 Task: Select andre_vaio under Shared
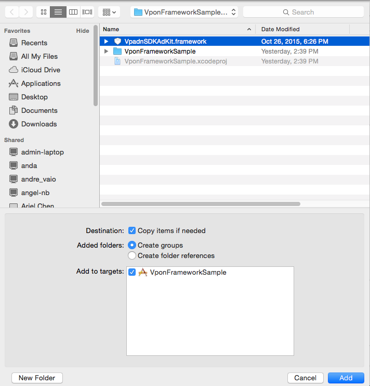click(x=38, y=179)
